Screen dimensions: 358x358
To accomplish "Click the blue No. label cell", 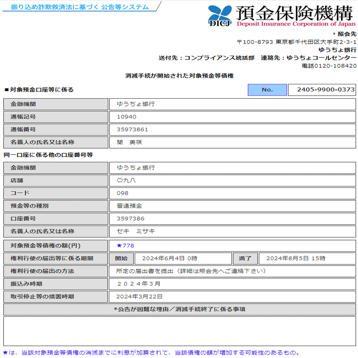I will point(267,90).
